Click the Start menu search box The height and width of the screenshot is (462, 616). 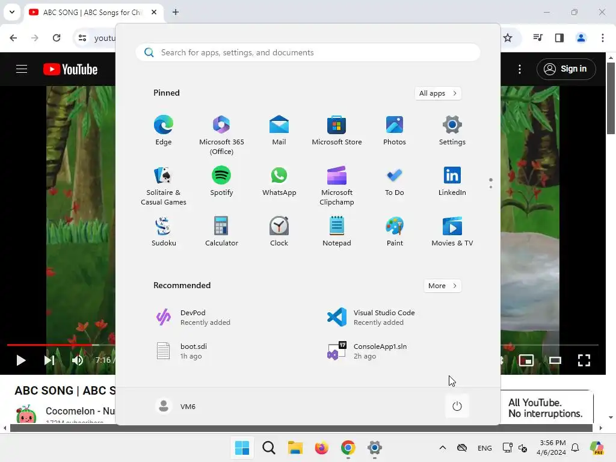tap(308, 52)
